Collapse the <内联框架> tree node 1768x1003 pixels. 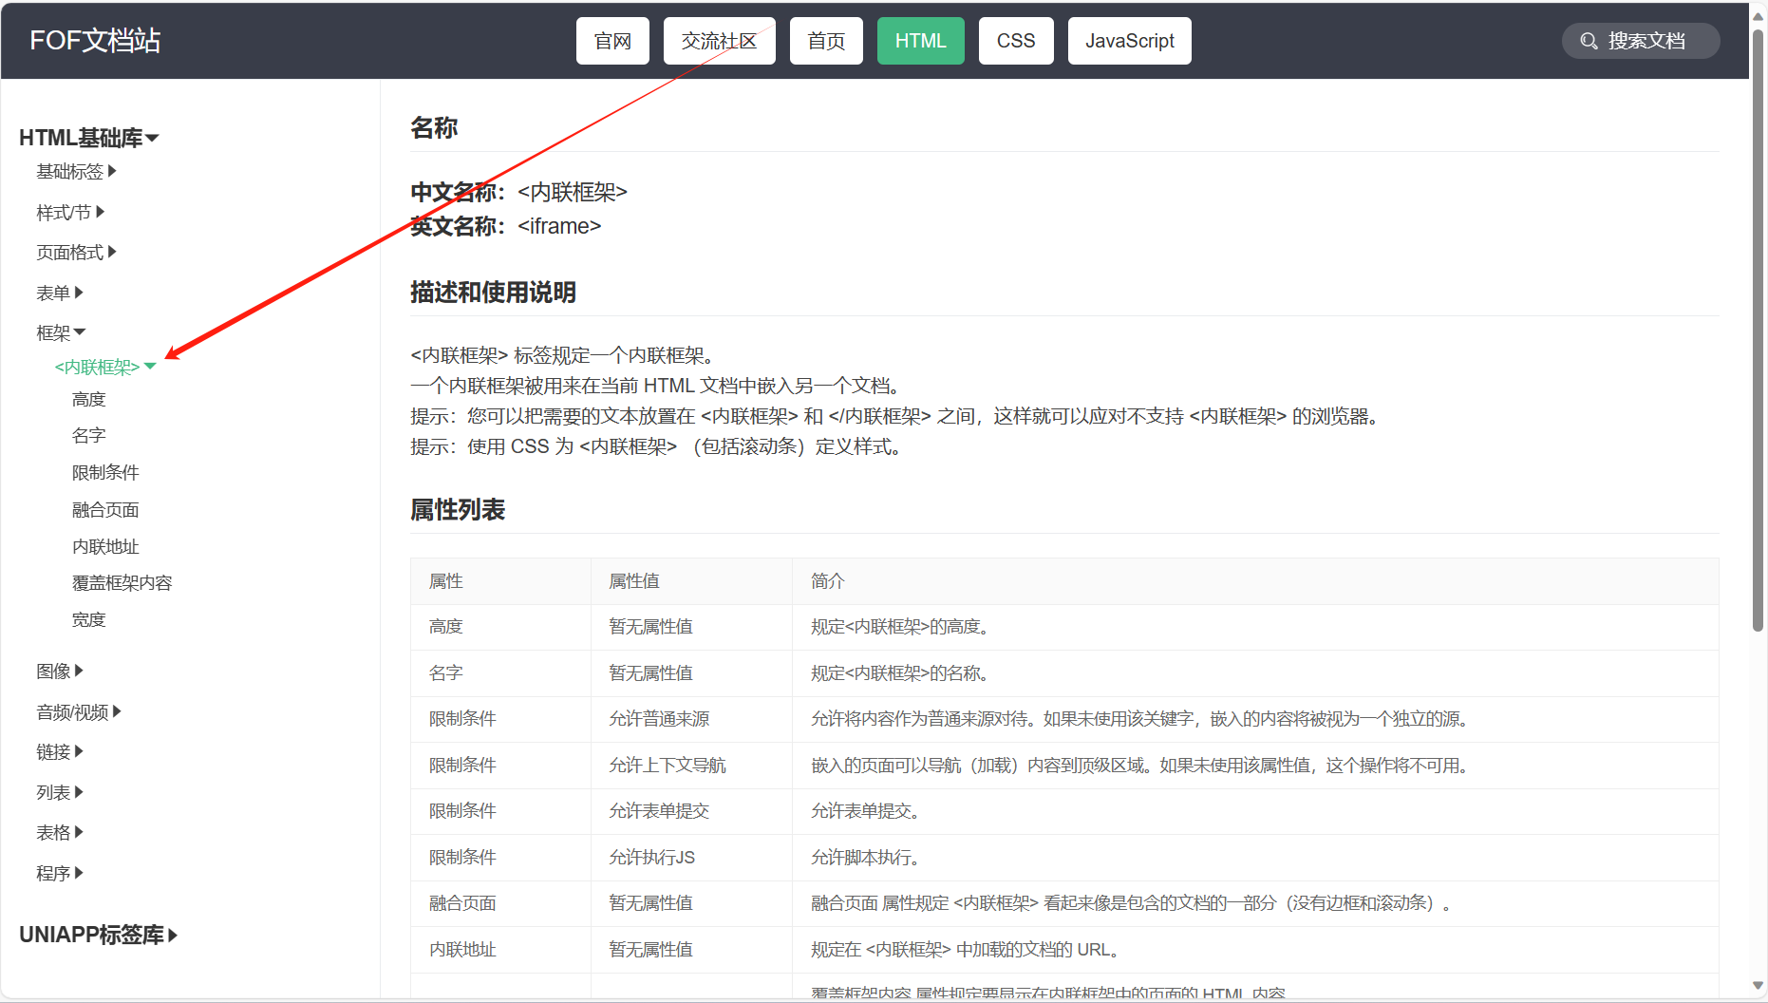coord(105,367)
